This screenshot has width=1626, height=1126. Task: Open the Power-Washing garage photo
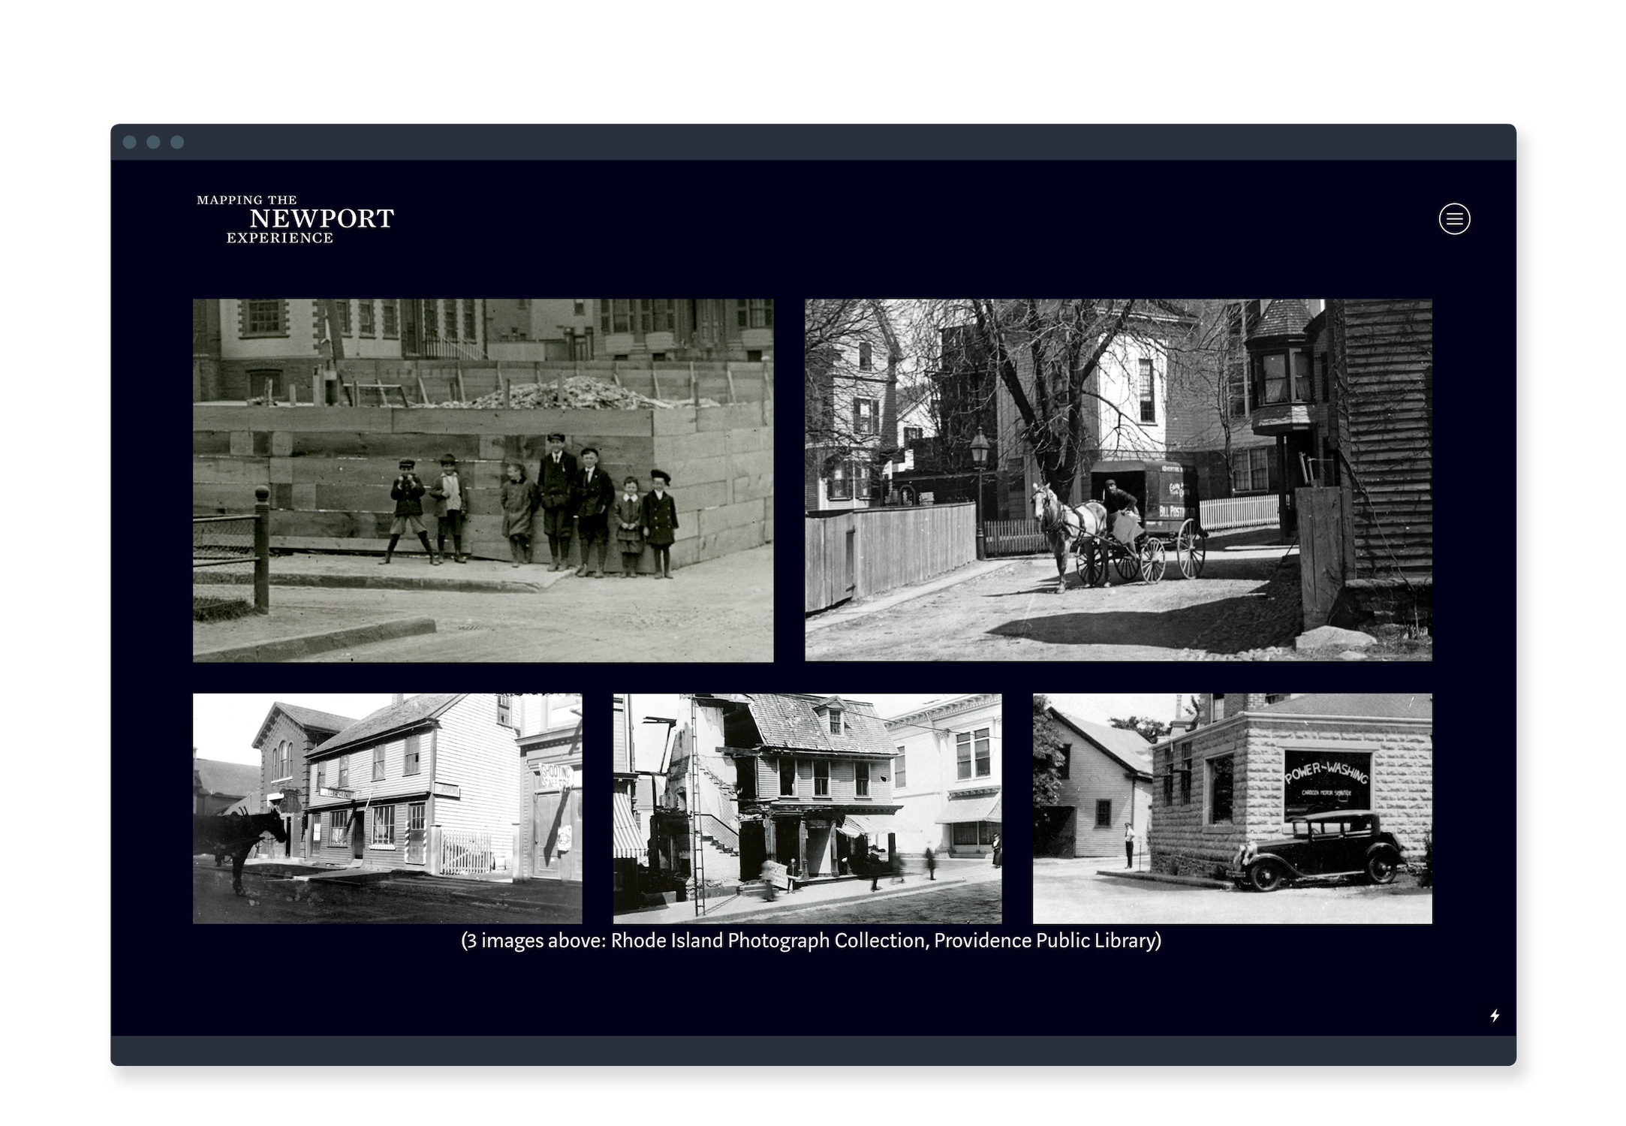pos(1232,808)
